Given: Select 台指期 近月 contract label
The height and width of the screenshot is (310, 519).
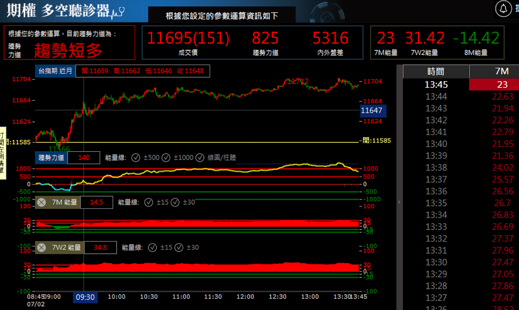Looking at the screenshot, I should click(55, 71).
